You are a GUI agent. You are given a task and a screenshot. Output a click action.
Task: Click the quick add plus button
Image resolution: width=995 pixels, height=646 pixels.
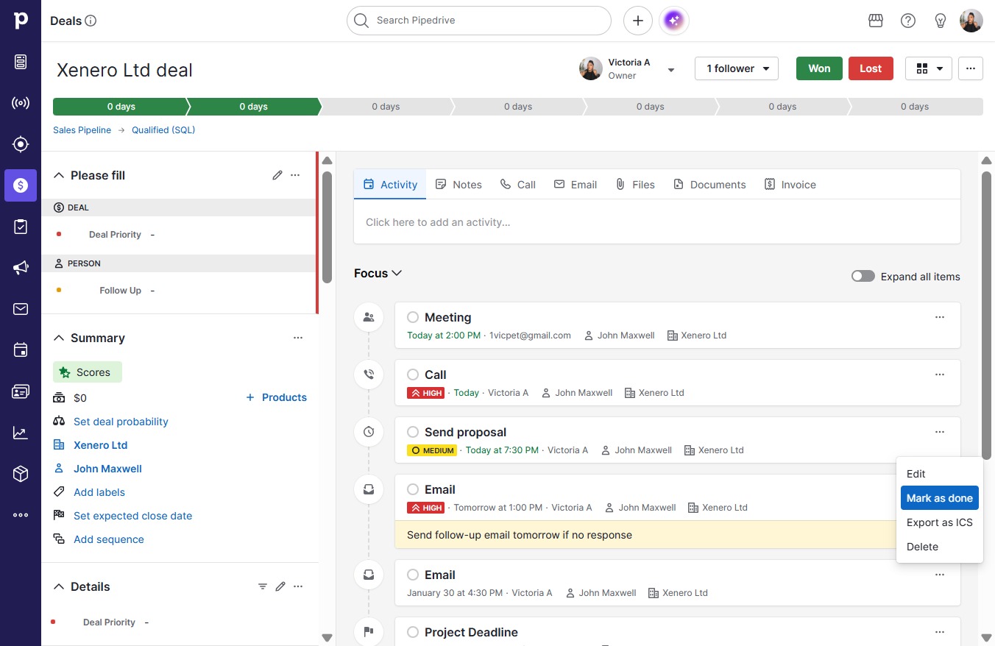click(638, 21)
